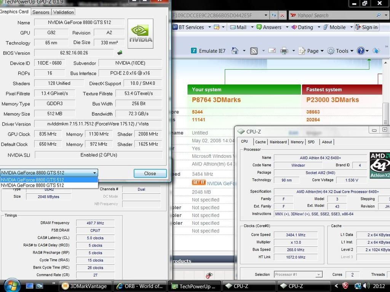
Task: Open the Mainboard tab in CPU-Z
Action: (278, 142)
